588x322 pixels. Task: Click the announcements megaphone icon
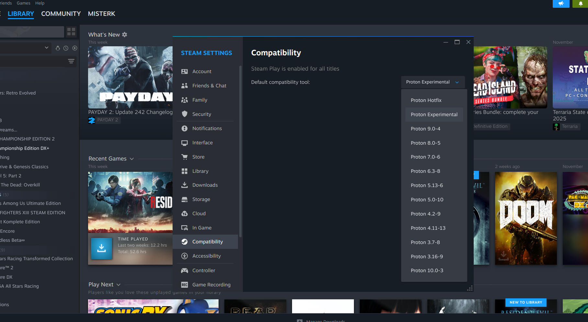coord(561,4)
